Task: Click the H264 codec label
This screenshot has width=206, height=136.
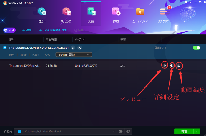Action: [x=36, y=55]
